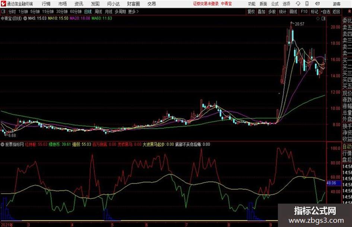Click the 游客 user account label

point(336,4)
